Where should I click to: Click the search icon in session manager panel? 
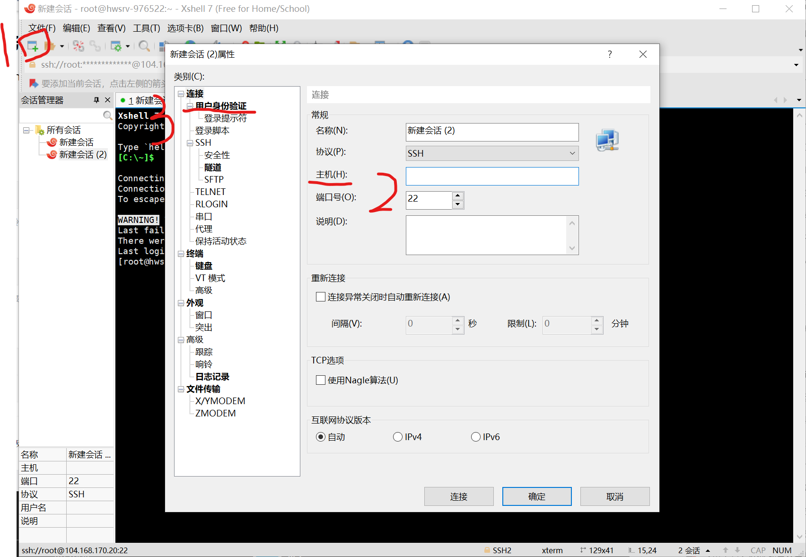(108, 115)
